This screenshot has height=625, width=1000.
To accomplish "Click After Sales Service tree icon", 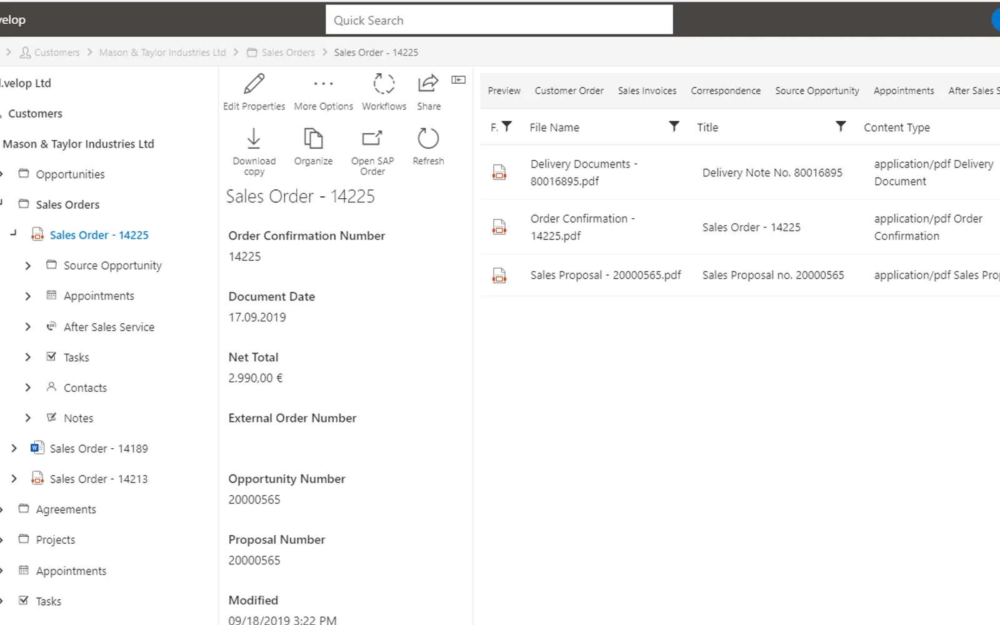I will [x=51, y=326].
